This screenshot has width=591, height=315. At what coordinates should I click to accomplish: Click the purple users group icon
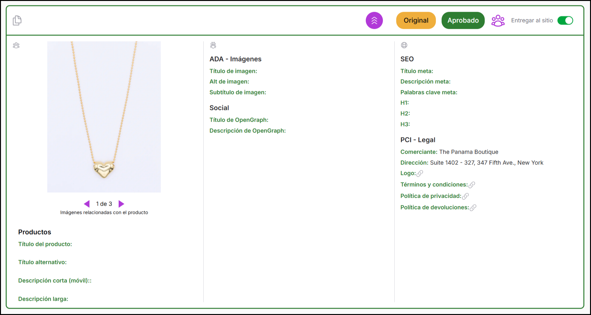(498, 21)
